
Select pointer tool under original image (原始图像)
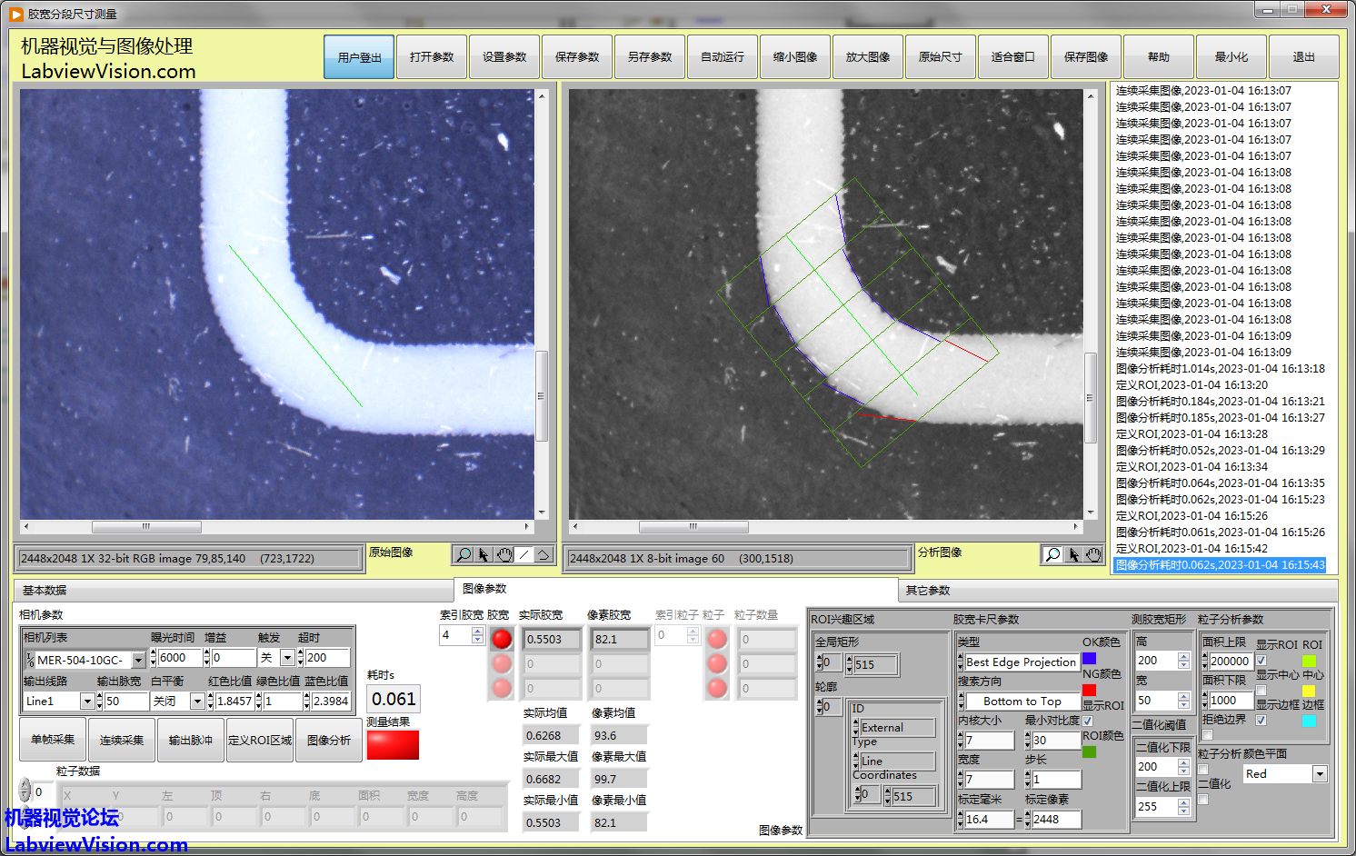tap(484, 554)
